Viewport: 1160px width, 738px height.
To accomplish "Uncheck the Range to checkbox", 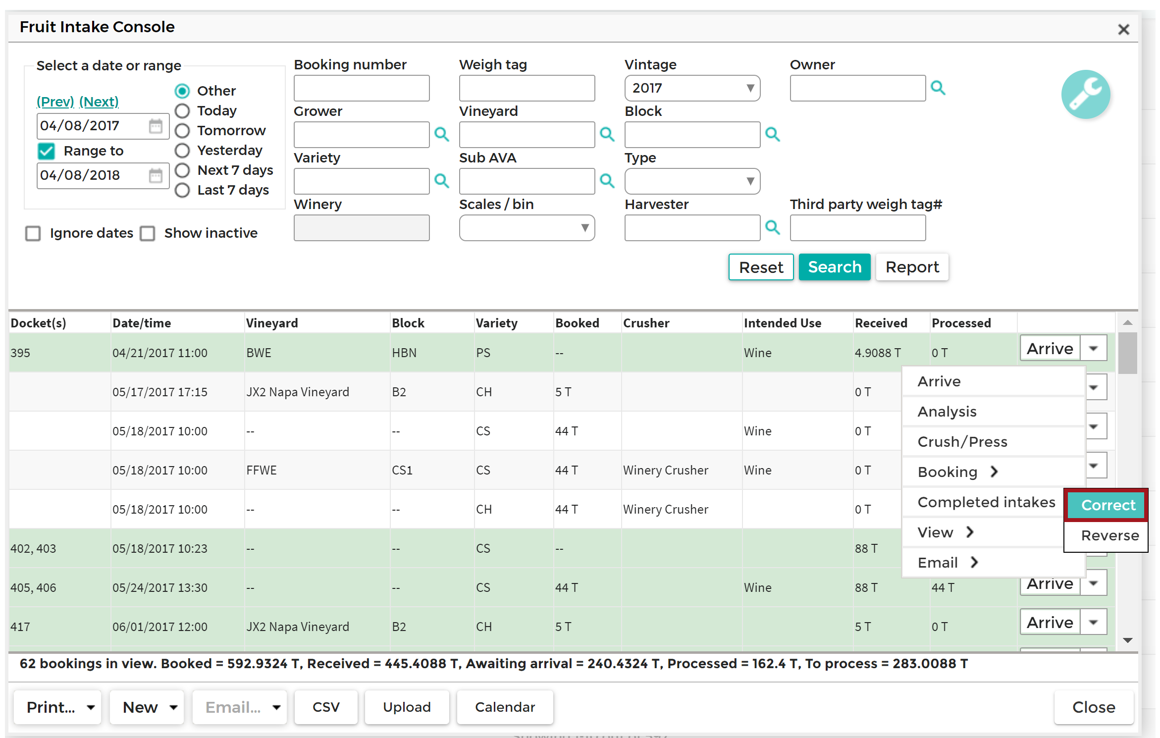I will (x=46, y=151).
